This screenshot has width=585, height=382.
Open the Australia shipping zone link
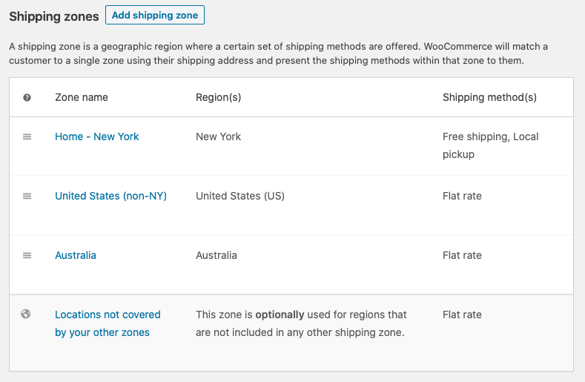click(x=76, y=255)
